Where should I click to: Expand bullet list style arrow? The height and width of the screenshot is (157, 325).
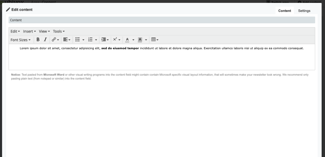tap(83, 40)
